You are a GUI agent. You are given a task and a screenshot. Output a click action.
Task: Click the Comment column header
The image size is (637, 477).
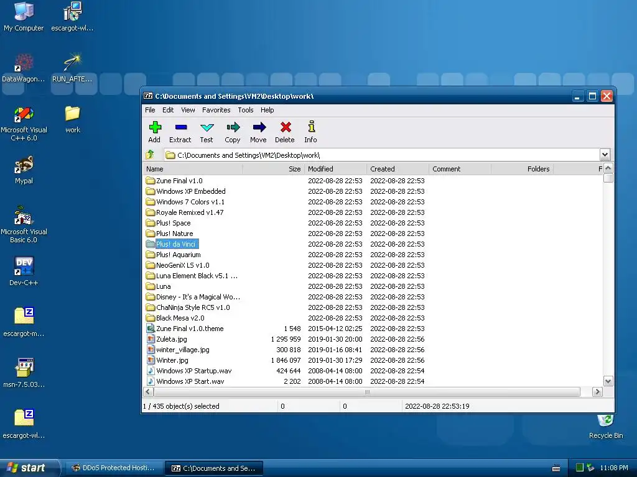pyautogui.click(x=460, y=169)
